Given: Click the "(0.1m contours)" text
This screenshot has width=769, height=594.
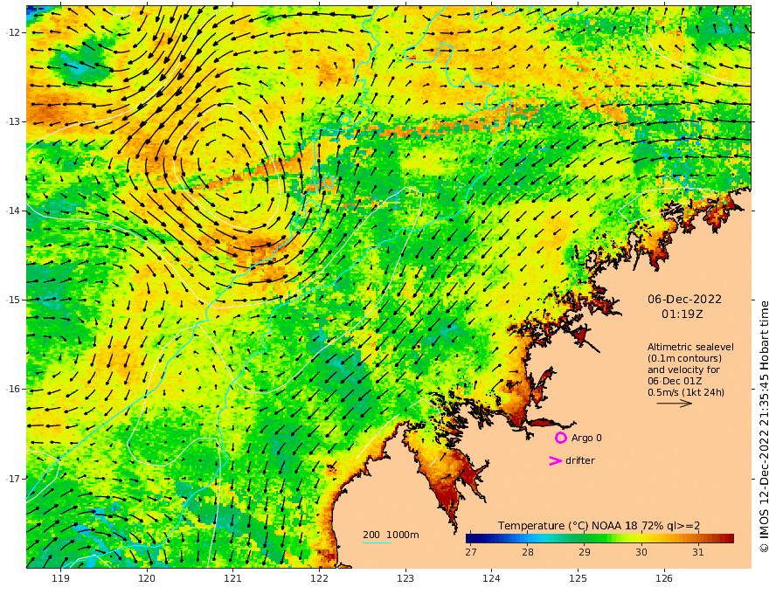Looking at the screenshot, I should pos(684,358).
